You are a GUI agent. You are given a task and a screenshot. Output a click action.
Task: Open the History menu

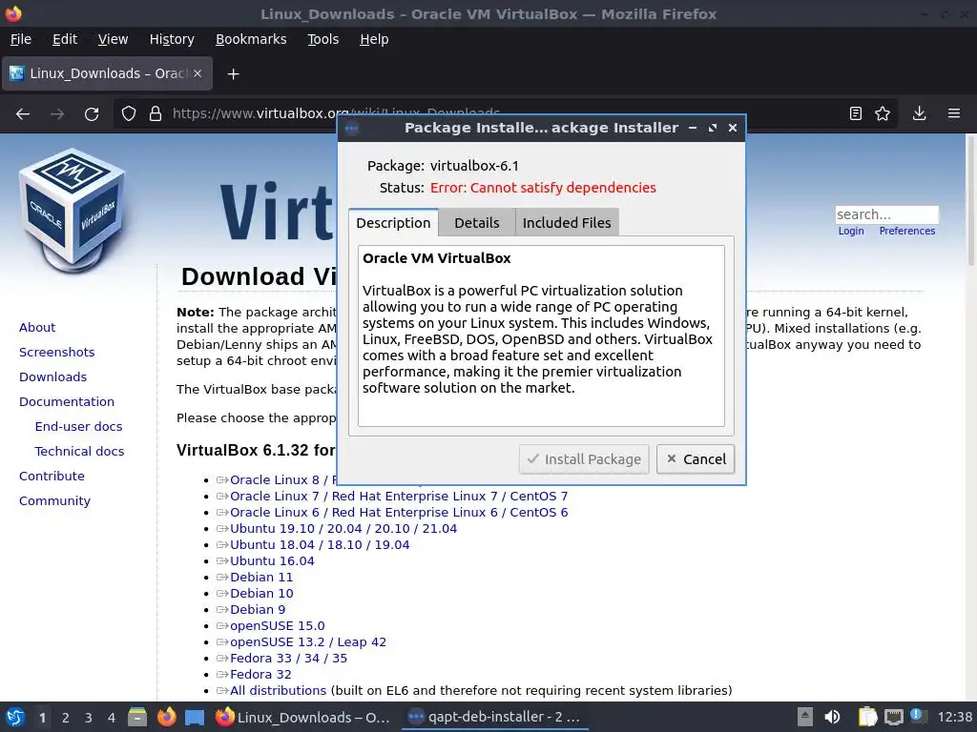(172, 39)
